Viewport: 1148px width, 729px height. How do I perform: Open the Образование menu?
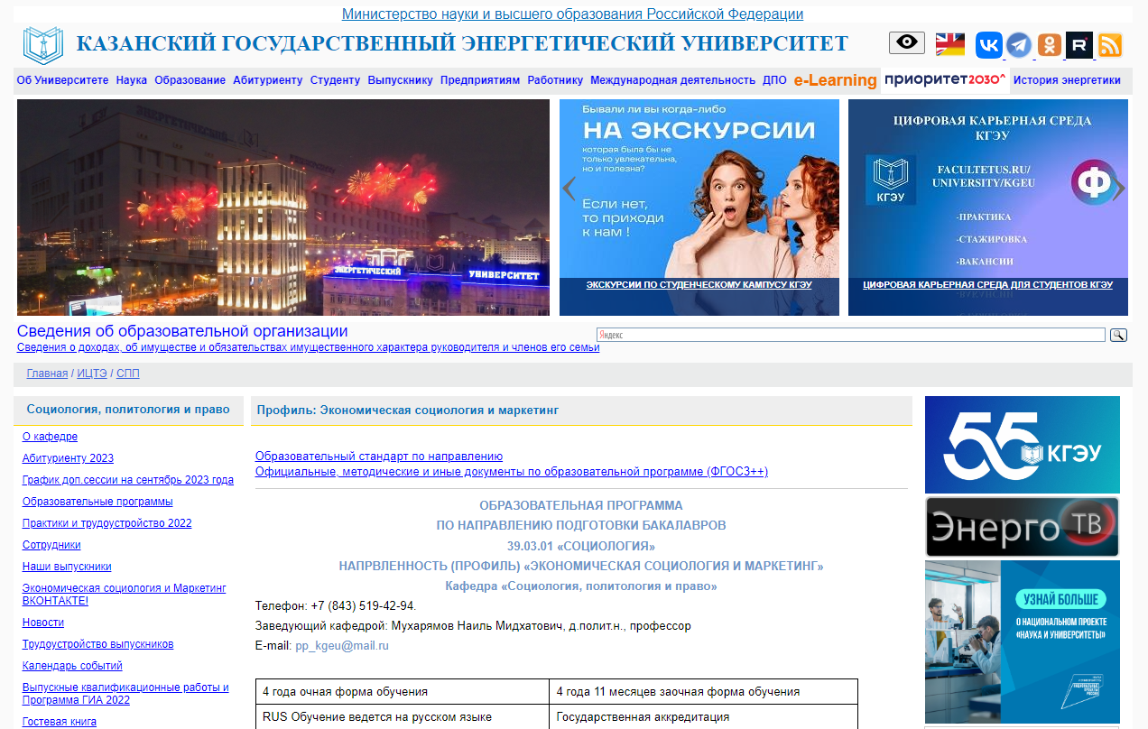click(190, 80)
